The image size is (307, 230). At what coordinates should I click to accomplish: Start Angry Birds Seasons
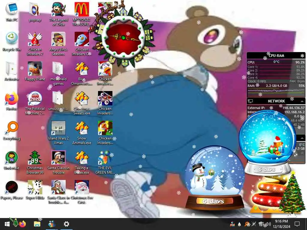tap(58, 44)
